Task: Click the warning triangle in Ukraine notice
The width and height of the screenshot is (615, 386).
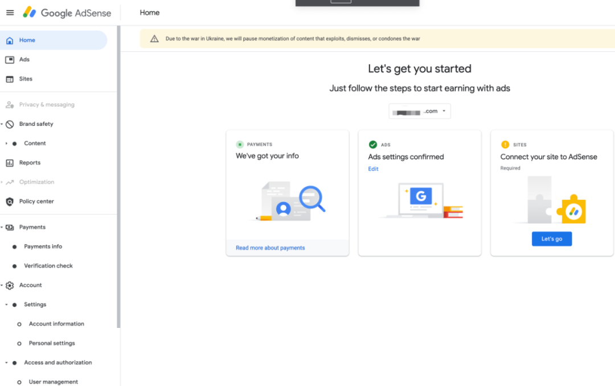Action: [154, 39]
